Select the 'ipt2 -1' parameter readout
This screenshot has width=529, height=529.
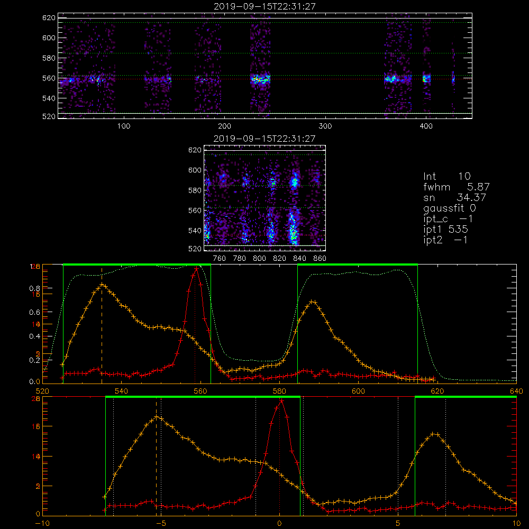click(445, 240)
